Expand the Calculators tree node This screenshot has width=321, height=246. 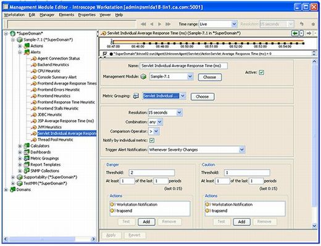point(20,146)
